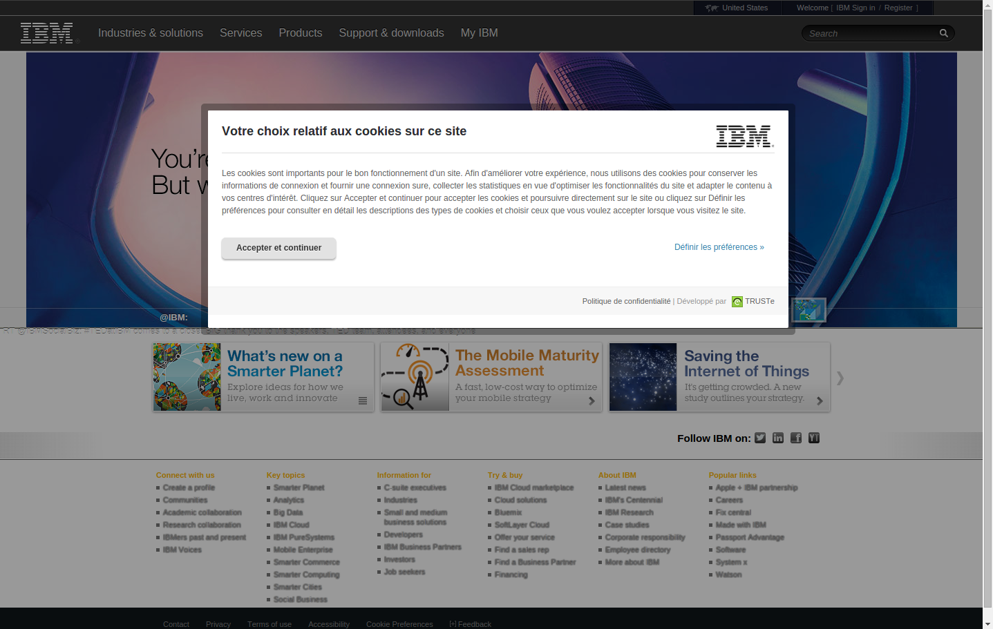Open the Industries & solutions menu

(151, 33)
